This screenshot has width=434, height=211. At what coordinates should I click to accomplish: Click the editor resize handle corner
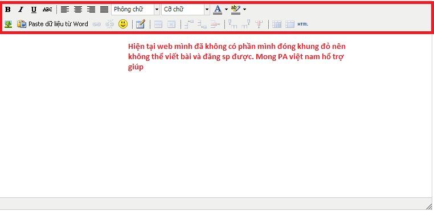pos(429,206)
